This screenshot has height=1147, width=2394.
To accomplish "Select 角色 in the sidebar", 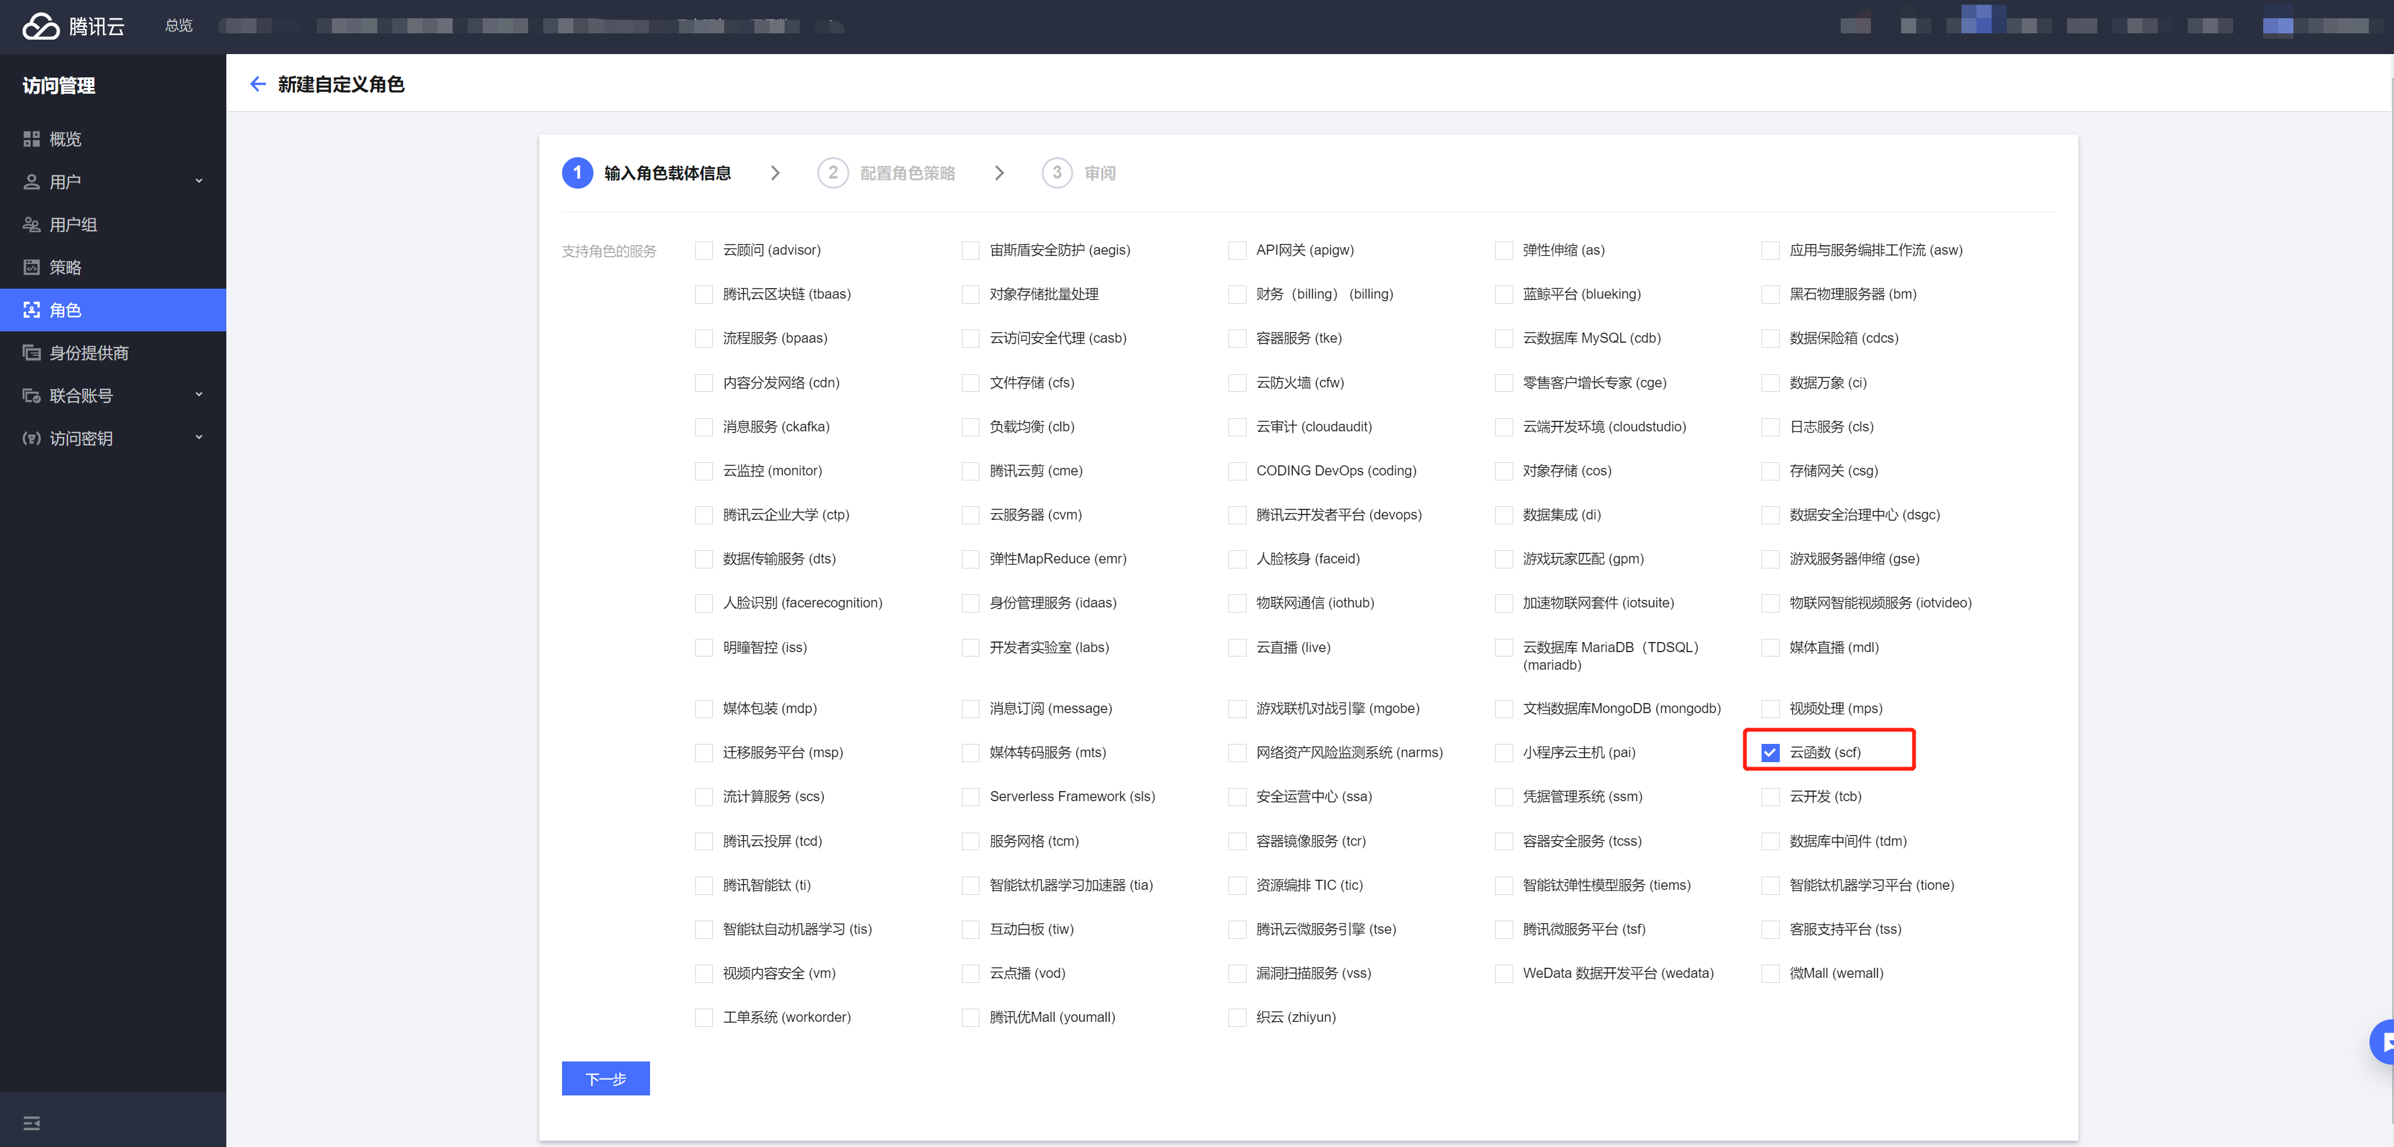I will (x=113, y=311).
